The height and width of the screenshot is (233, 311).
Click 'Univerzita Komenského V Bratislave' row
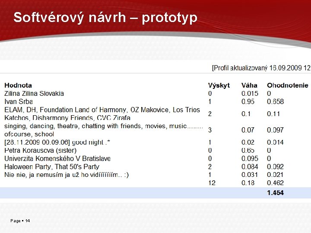point(57,158)
